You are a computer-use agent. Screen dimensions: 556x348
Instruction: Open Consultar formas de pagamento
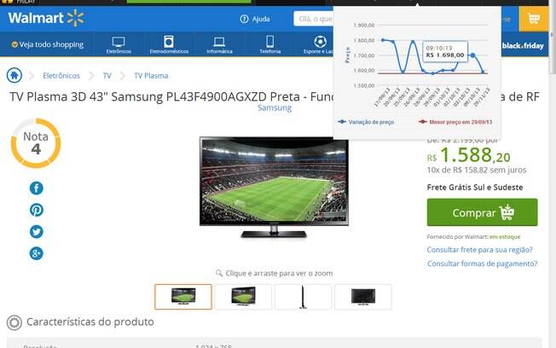(x=482, y=264)
